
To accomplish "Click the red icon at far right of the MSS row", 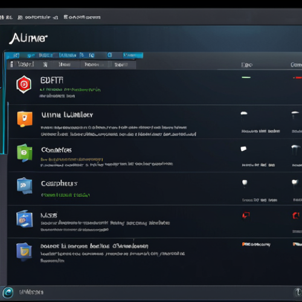I will coord(296,216).
